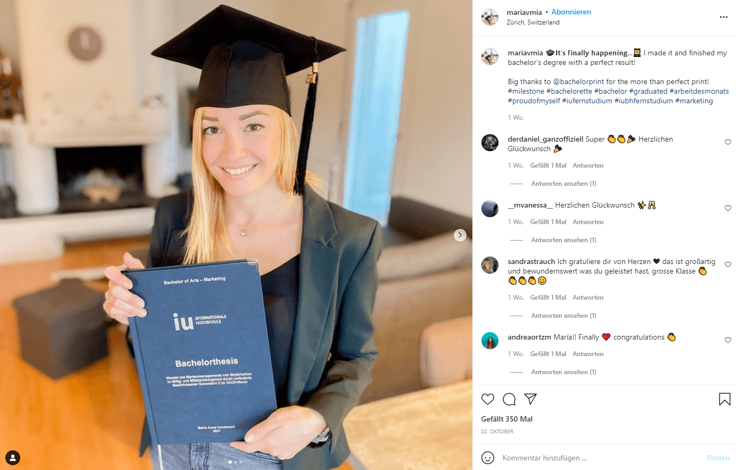Open mariavmia profile avatar in header
This screenshot has width=736, height=470.
[x=490, y=17]
